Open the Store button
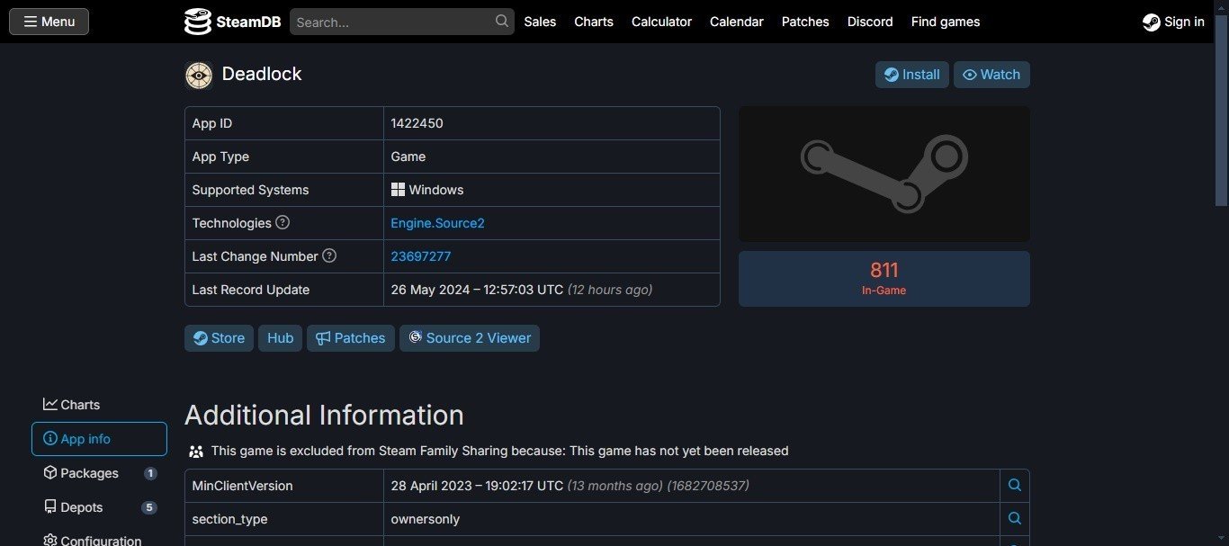 tap(219, 338)
